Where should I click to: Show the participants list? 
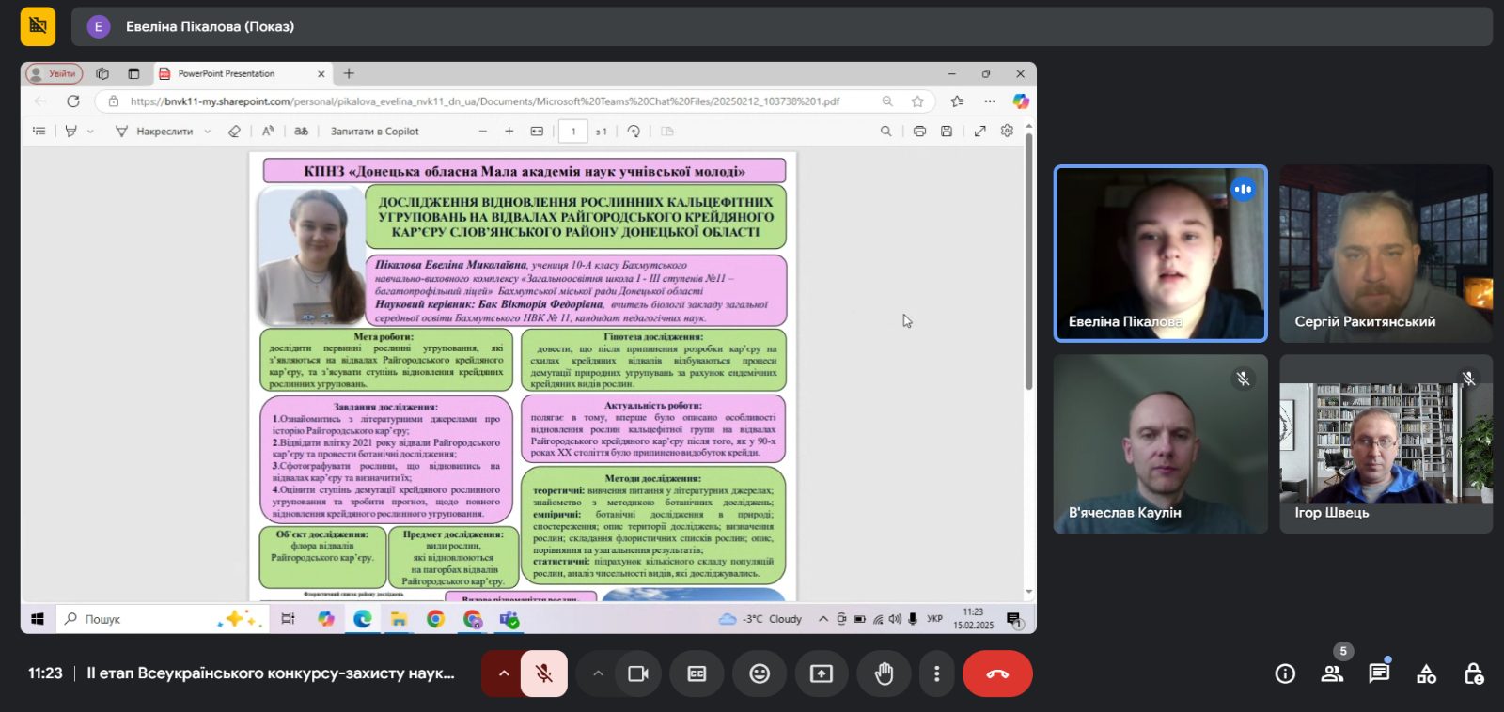click(x=1332, y=673)
